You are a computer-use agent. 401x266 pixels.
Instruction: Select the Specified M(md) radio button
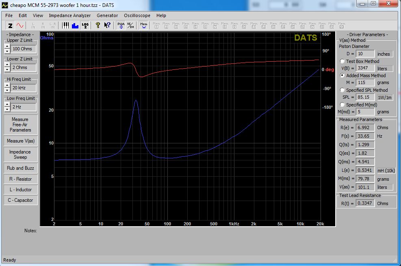pyautogui.click(x=342, y=104)
